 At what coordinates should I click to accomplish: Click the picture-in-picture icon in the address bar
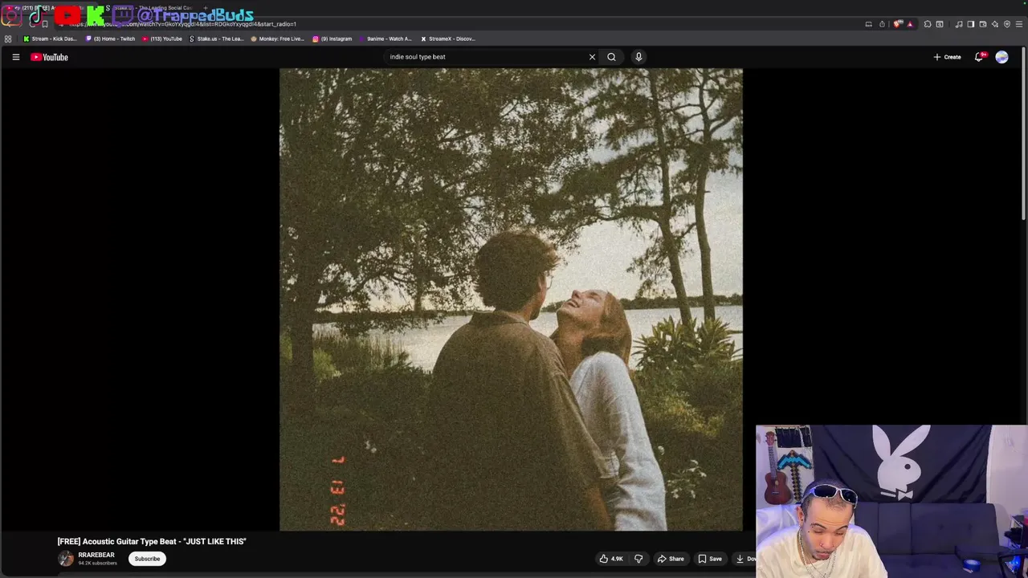868,24
